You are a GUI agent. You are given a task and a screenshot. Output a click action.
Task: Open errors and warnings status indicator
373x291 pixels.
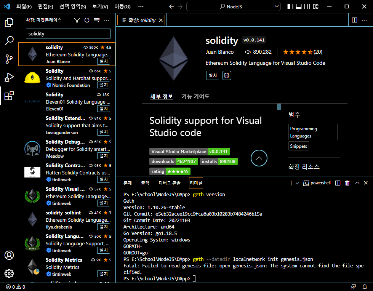pos(16,287)
